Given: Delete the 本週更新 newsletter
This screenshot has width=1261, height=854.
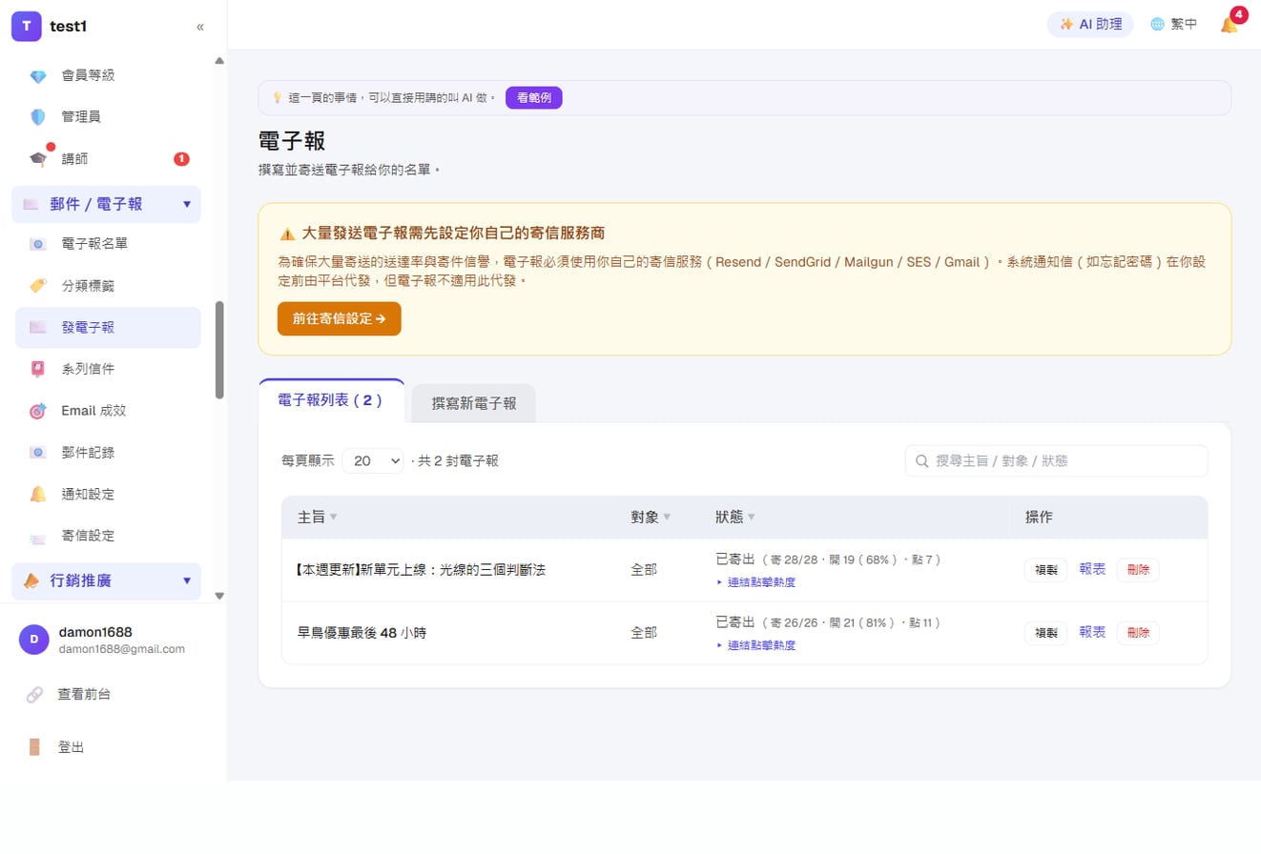Looking at the screenshot, I should pyautogui.click(x=1138, y=570).
